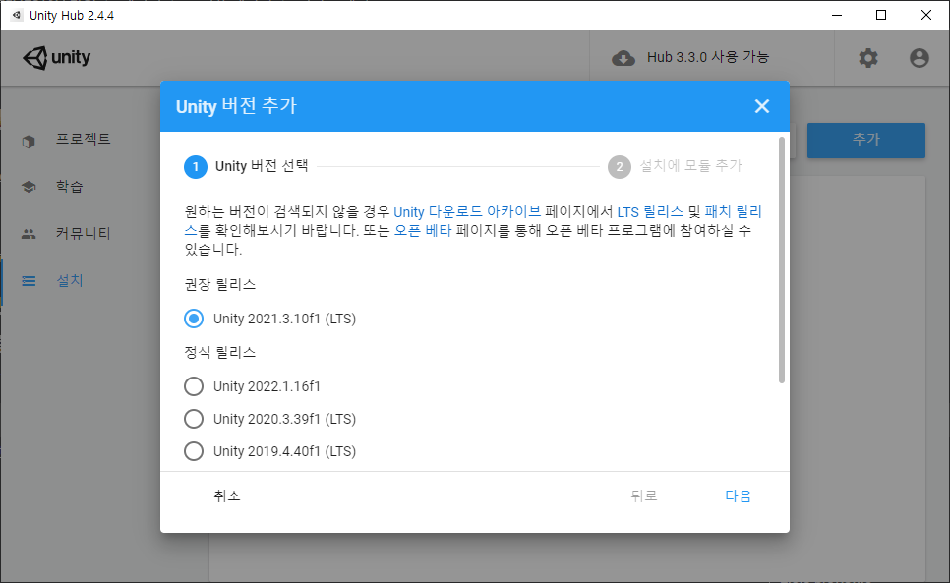Image resolution: width=950 pixels, height=583 pixels.
Task: Open the 프로젝트 sidebar section
Action: tap(83, 140)
